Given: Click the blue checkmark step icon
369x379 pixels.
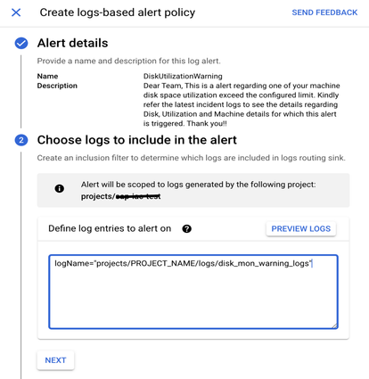Looking at the screenshot, I should (21, 44).
